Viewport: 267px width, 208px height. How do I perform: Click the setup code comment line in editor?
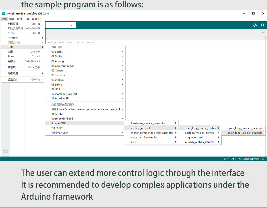pos(70,42)
